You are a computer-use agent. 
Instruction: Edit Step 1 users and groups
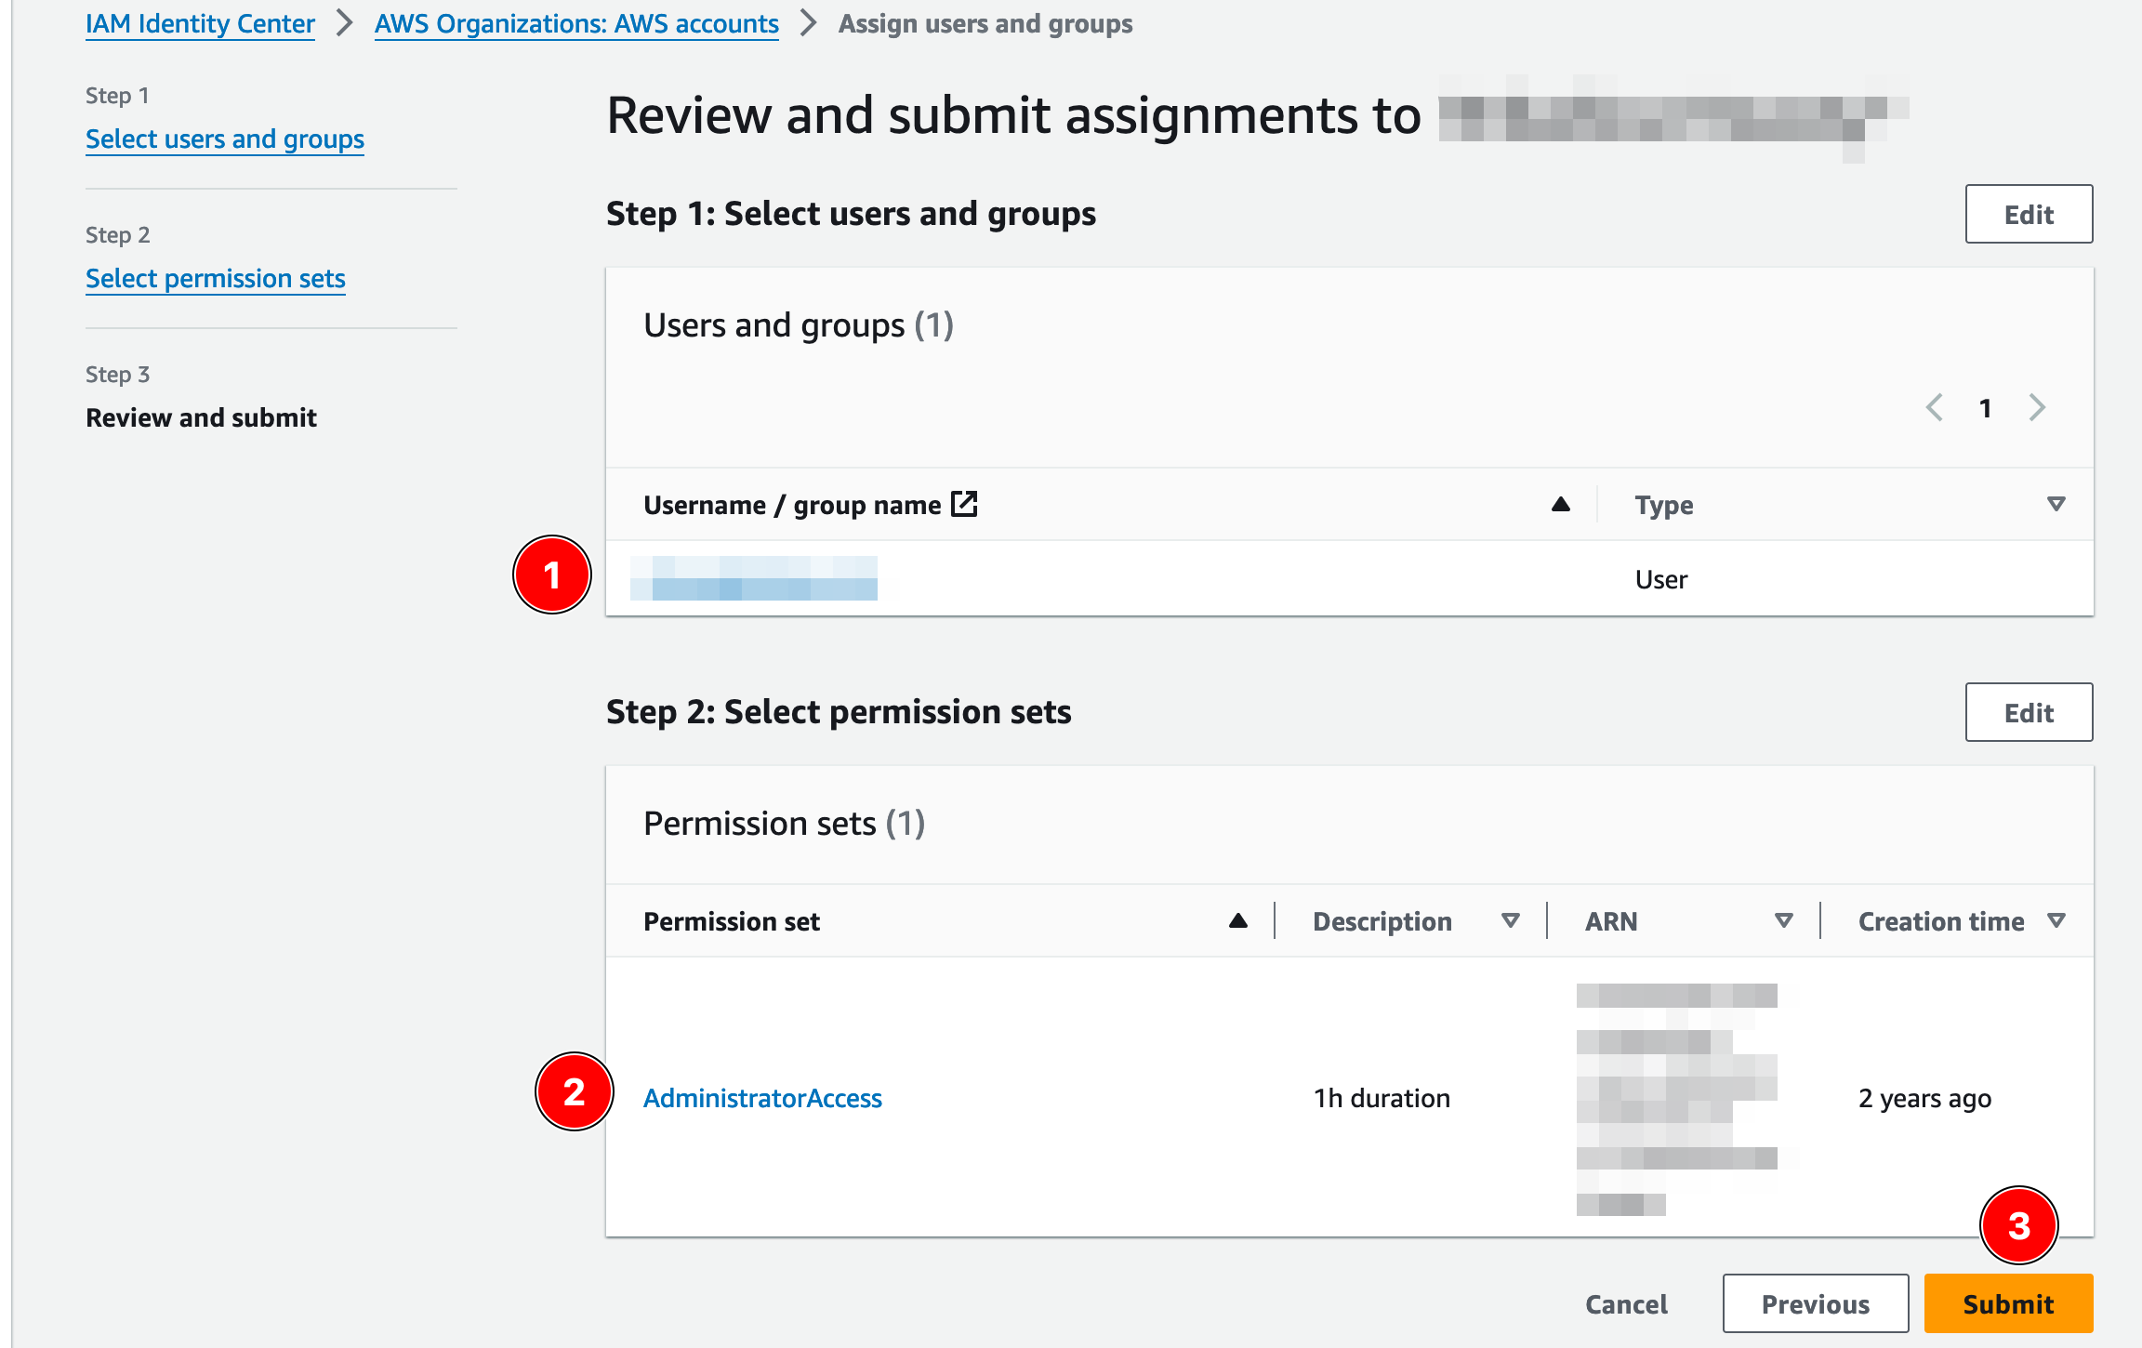point(2029,214)
